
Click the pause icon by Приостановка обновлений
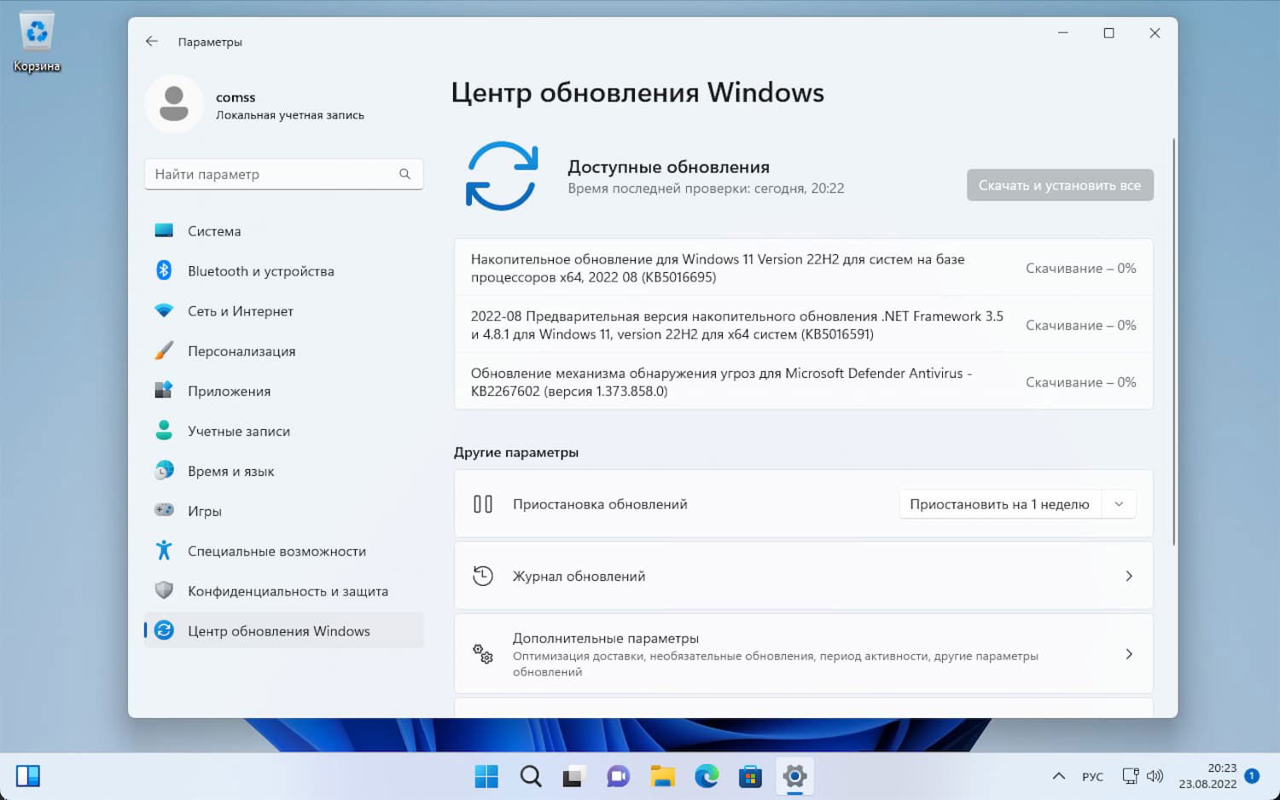483,504
